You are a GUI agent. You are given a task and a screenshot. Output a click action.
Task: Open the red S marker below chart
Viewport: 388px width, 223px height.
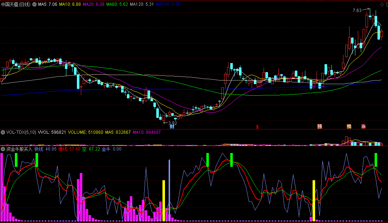(x=257, y=127)
